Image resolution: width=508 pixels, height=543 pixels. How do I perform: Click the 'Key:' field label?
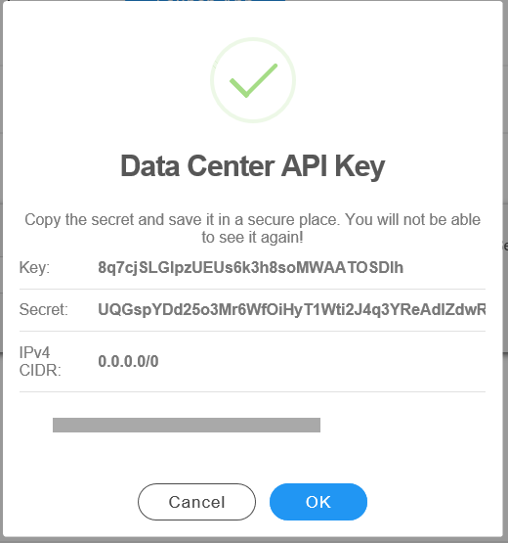pos(34,268)
